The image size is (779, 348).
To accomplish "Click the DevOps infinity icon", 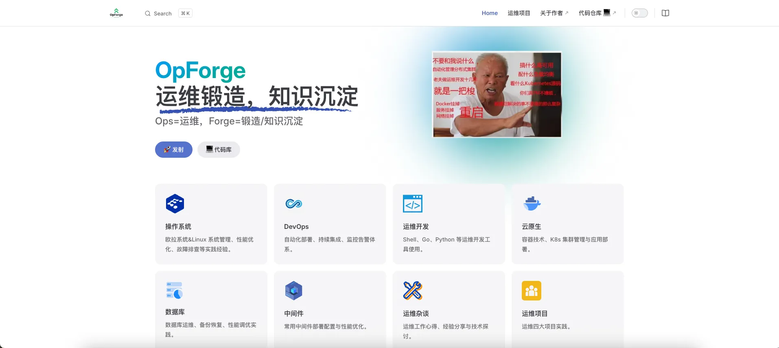I will pos(293,204).
